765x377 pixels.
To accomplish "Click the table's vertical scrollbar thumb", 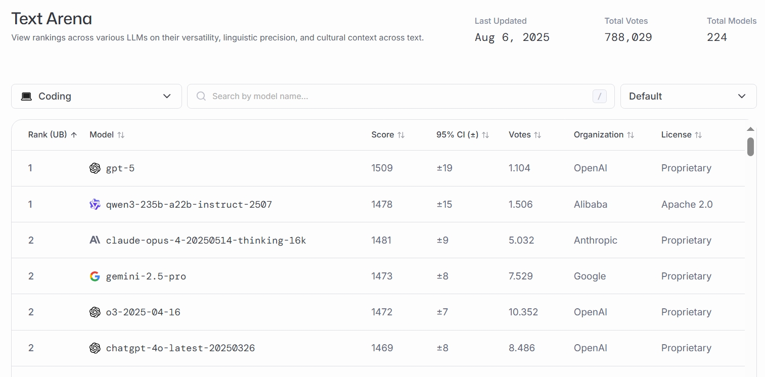I will pyautogui.click(x=750, y=147).
